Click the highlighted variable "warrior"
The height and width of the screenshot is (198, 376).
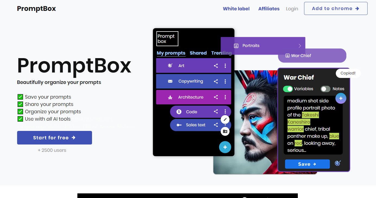pyautogui.click(x=296, y=129)
